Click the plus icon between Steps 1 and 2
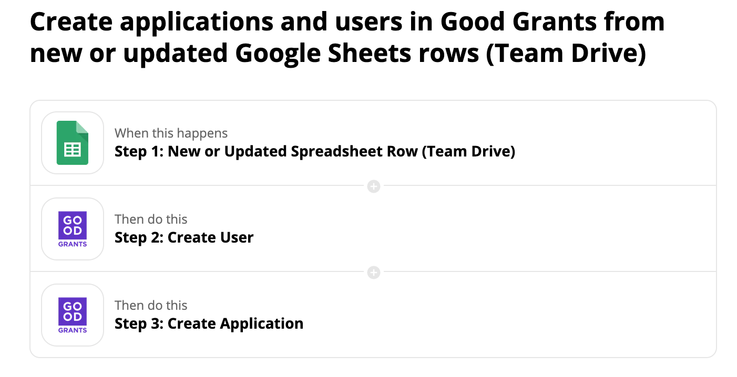 [373, 186]
